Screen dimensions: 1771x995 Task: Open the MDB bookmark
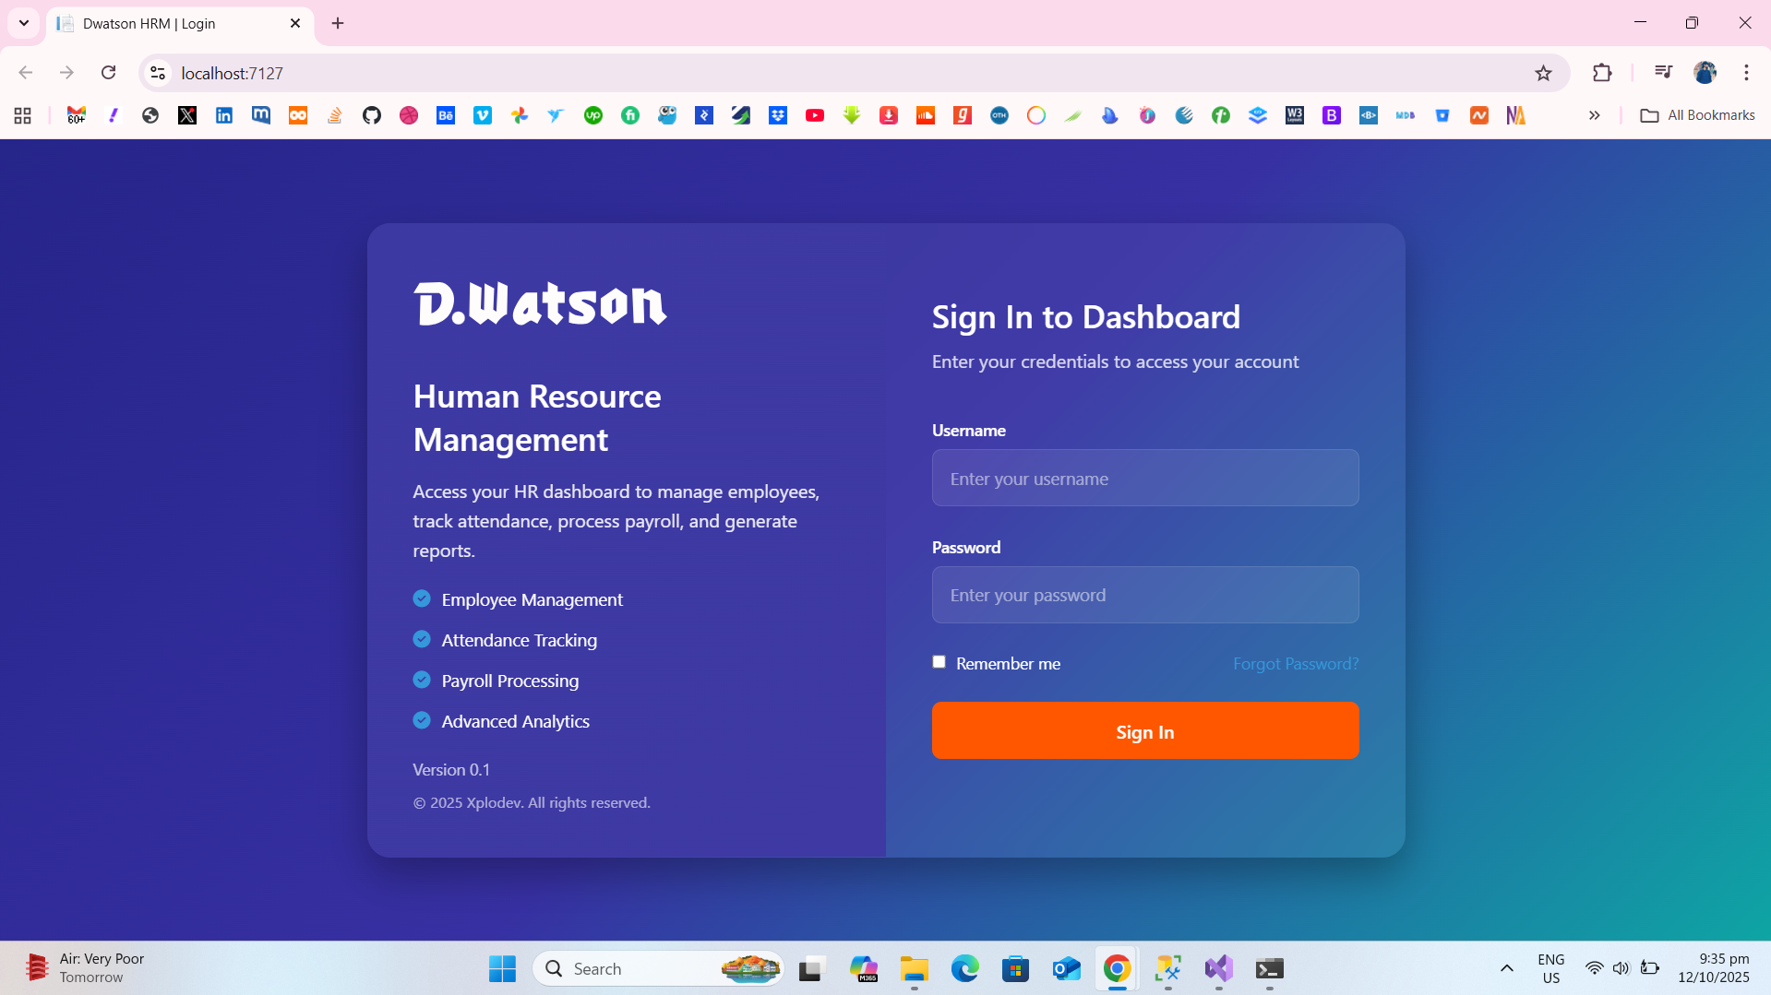tap(1406, 115)
